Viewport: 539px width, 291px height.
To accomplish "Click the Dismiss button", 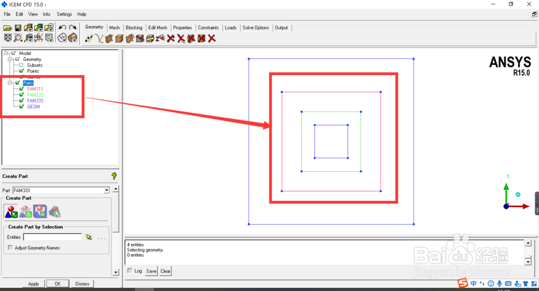I will tap(82, 284).
